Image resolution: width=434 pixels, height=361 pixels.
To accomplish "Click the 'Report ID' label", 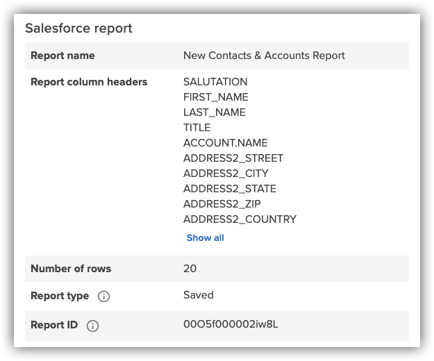I will [x=54, y=325].
